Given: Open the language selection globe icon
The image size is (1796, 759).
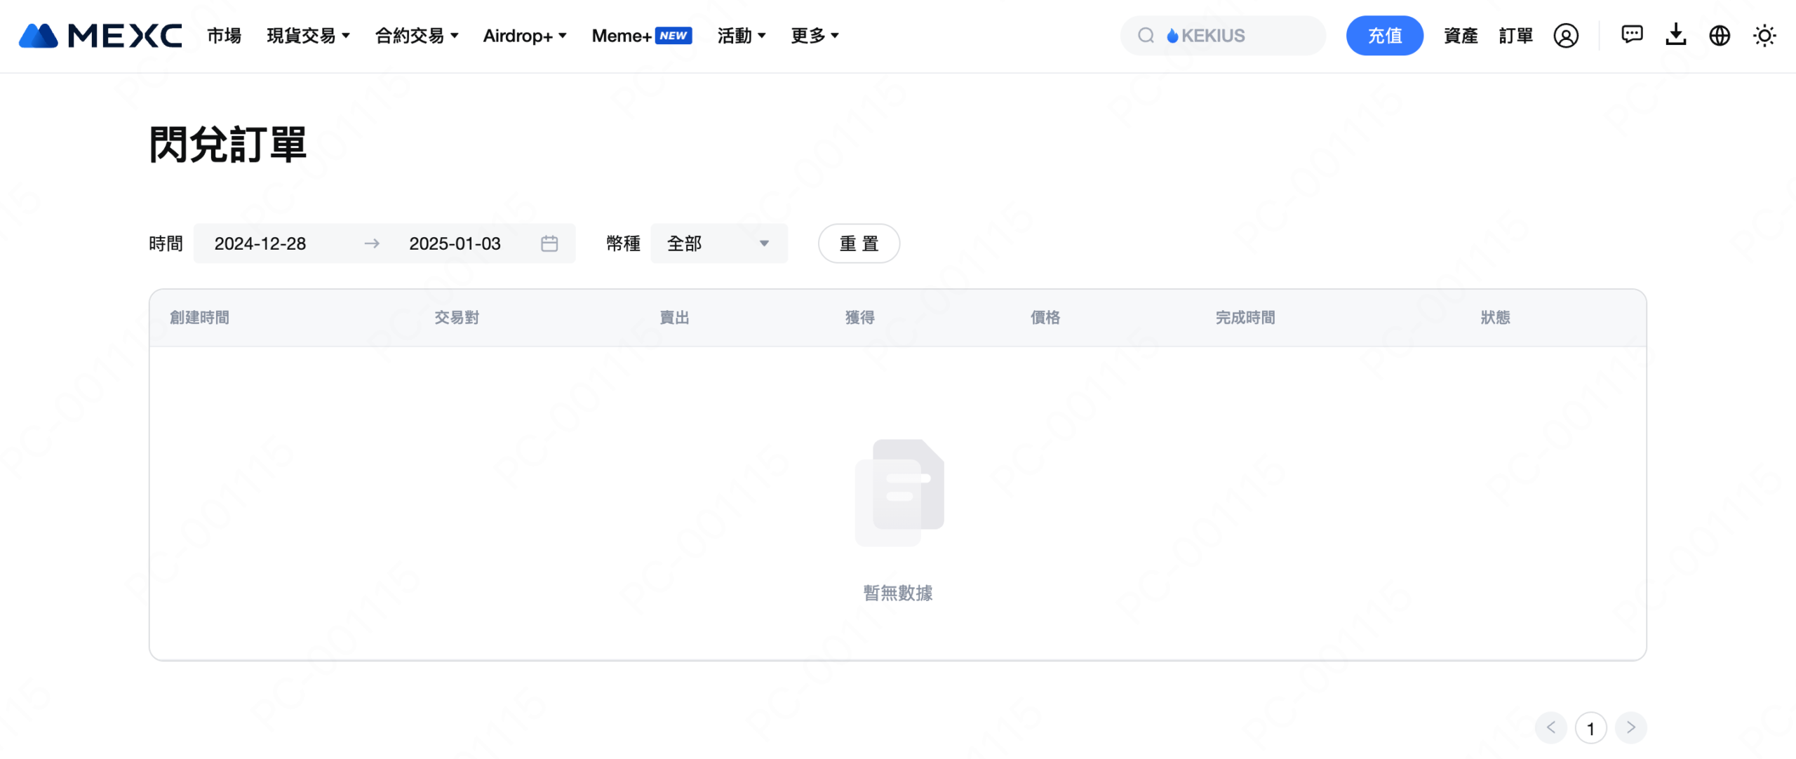Looking at the screenshot, I should coord(1720,35).
